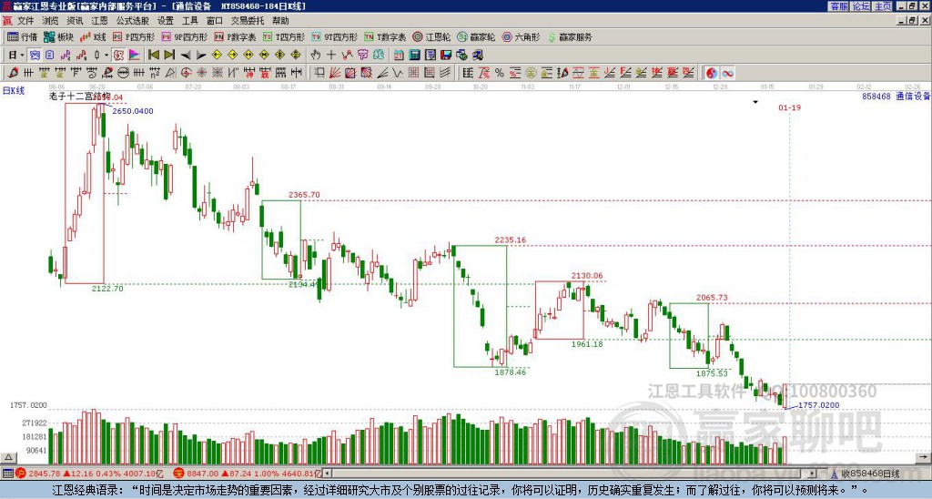The height and width of the screenshot is (499, 932).
Task: Click the 1878.46 low price label
Action: tap(511, 372)
